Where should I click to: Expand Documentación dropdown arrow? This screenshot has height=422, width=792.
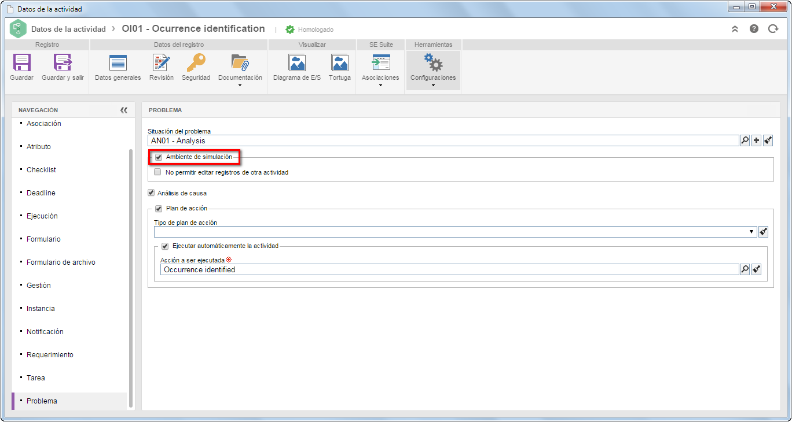click(x=240, y=86)
